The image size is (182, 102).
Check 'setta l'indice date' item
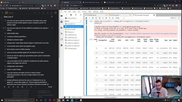(x=5, y=33)
